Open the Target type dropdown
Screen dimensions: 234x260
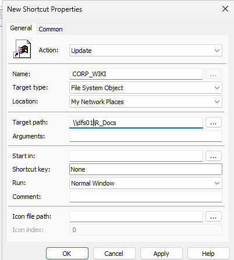pos(146,88)
